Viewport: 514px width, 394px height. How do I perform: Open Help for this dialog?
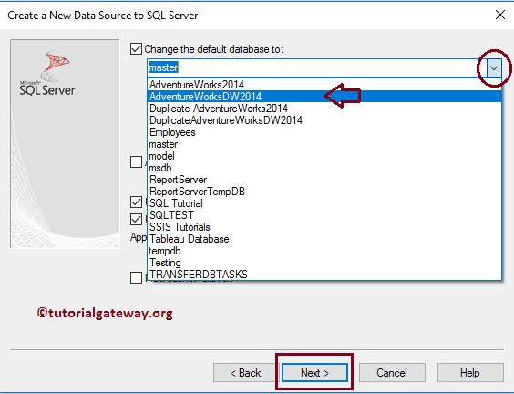pyautogui.click(x=469, y=372)
